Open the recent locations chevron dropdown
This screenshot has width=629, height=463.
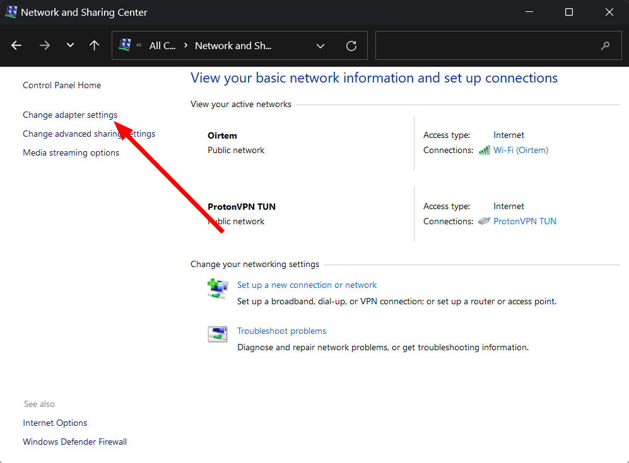[x=70, y=45]
